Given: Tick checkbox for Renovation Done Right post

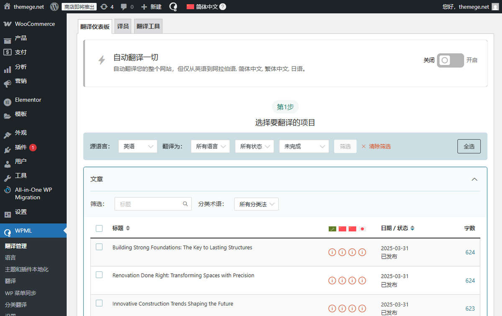Looking at the screenshot, I should coord(99,275).
